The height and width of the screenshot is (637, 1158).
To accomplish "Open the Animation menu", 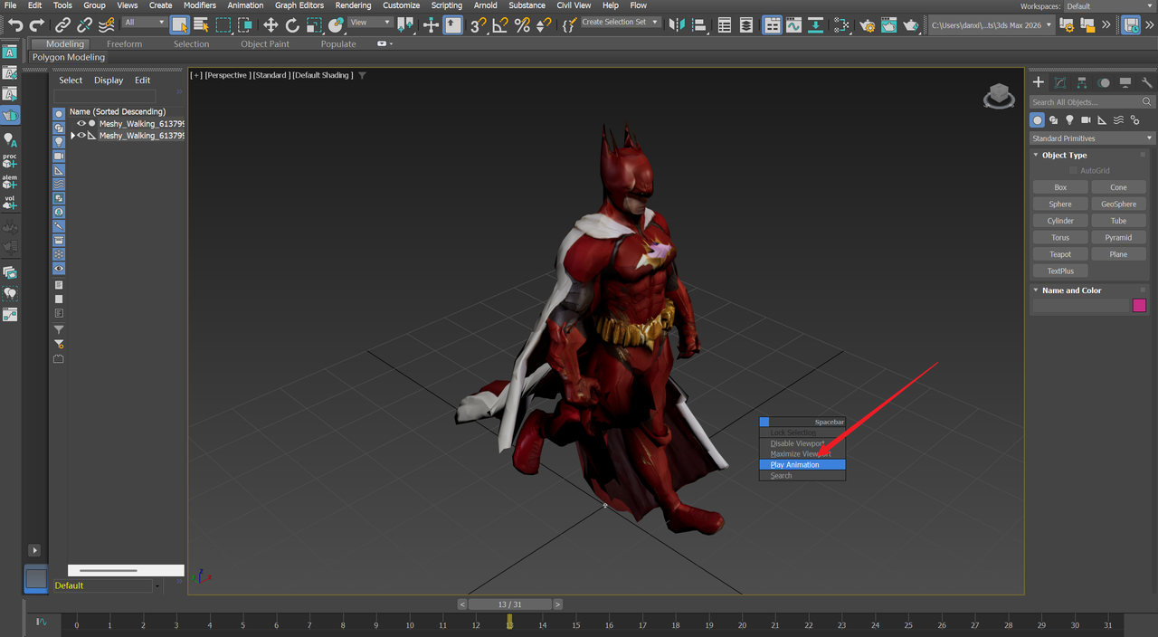I will pyautogui.click(x=245, y=5).
